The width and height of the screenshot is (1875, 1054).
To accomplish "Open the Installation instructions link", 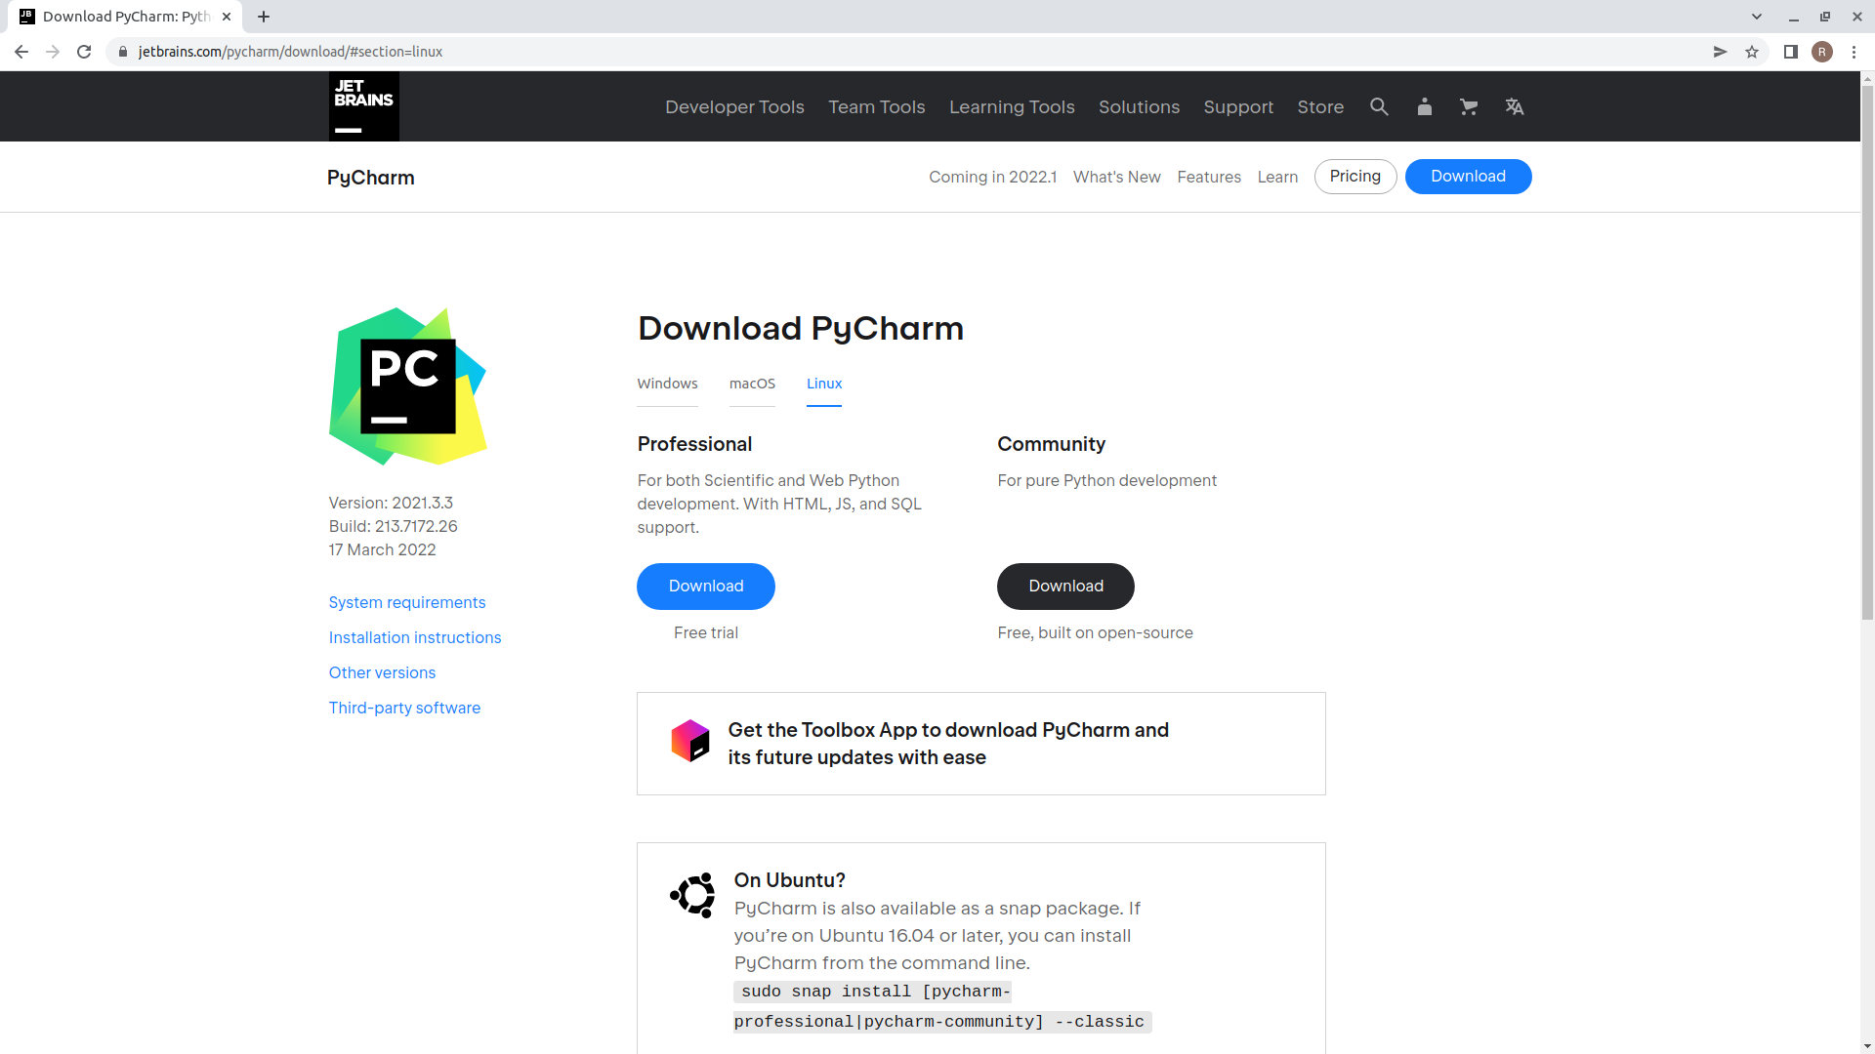I will (414, 637).
